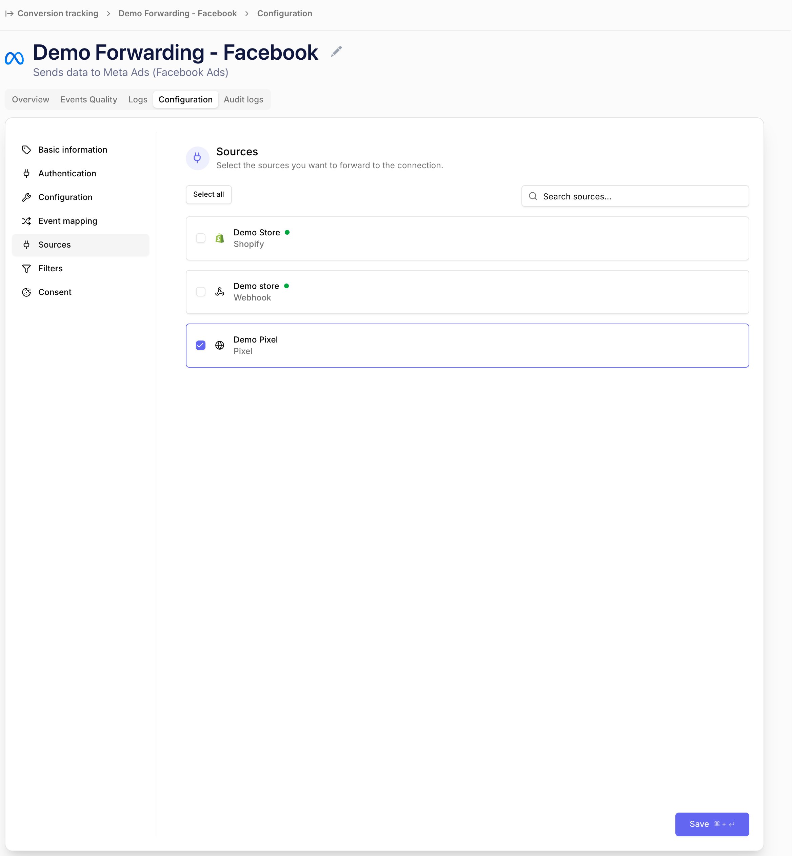Click the Shopify label text

249,244
